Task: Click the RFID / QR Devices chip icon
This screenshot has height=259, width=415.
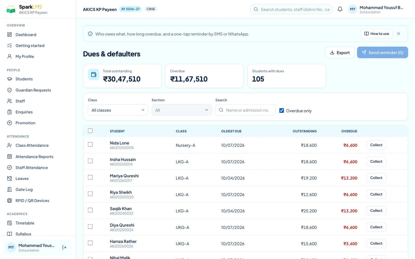Action: click(x=10, y=201)
